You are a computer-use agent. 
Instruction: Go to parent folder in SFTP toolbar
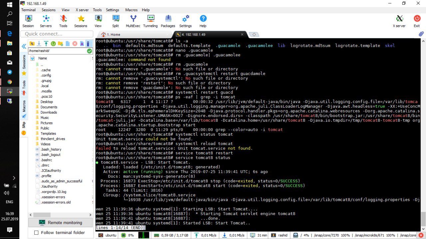[32, 44]
